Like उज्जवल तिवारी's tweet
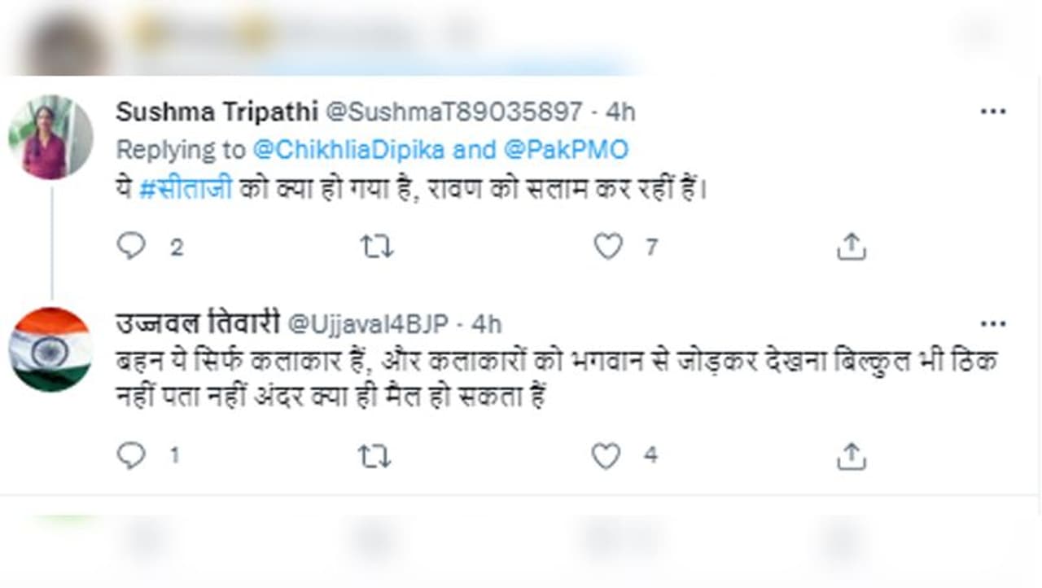The image size is (1042, 588). [x=606, y=456]
